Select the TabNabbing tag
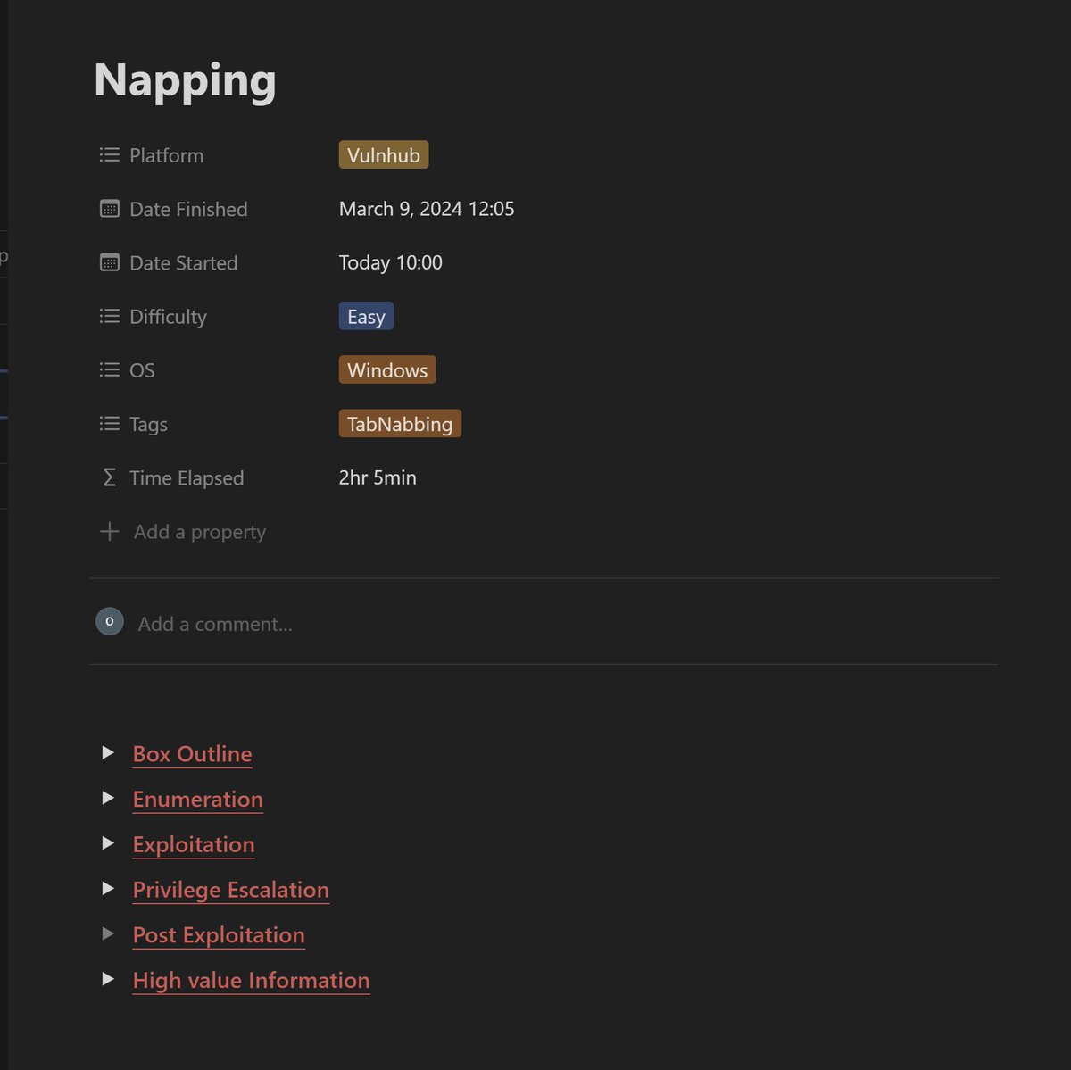The width and height of the screenshot is (1071, 1070). coord(400,424)
